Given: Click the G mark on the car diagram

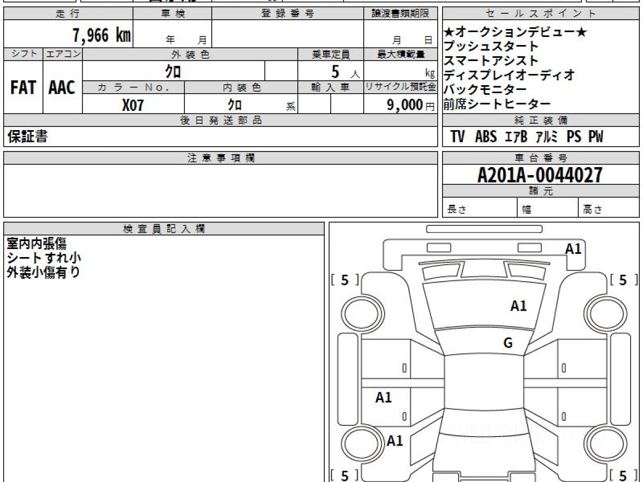Looking at the screenshot, I should [508, 343].
